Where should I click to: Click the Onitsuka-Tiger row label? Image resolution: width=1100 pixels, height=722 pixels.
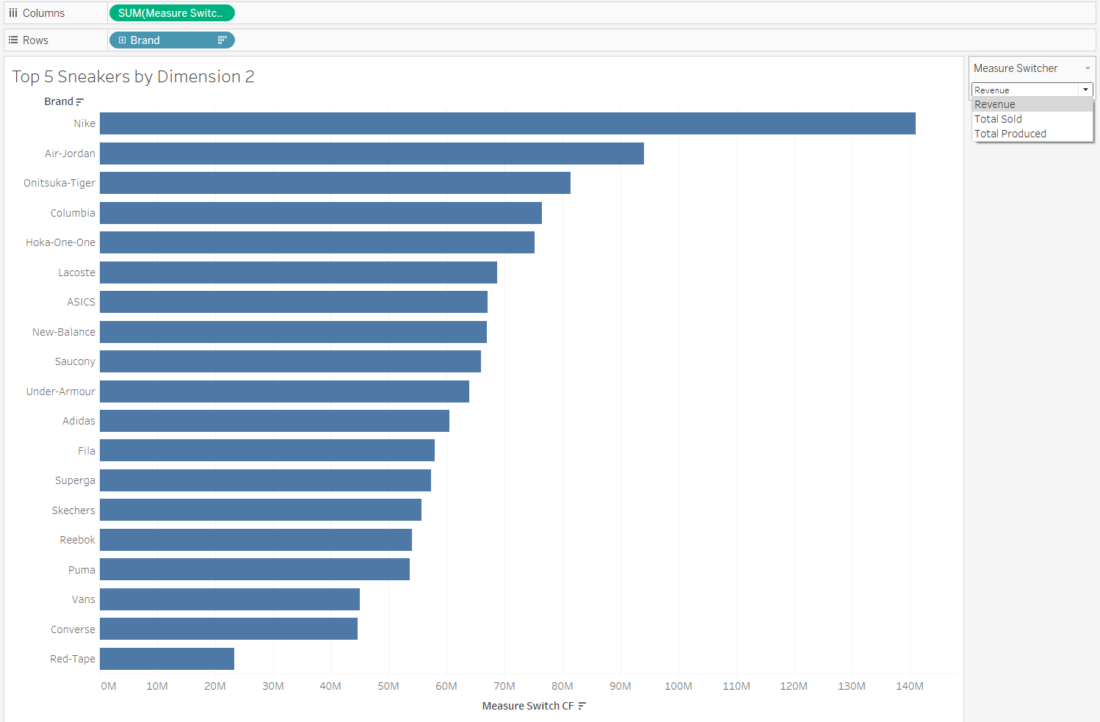tap(59, 183)
